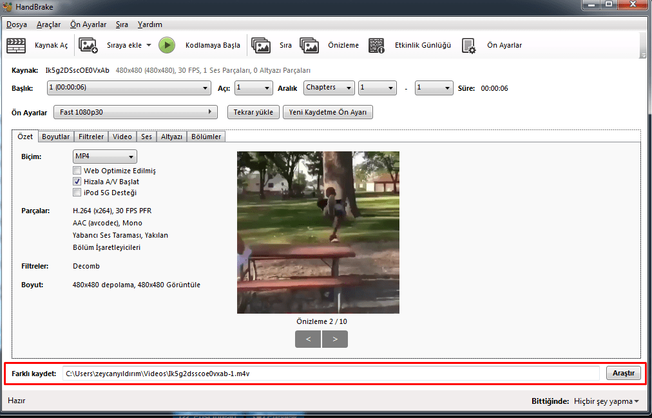This screenshot has width=652, height=418.
Task: Click the video preview thumbnail
Action: tap(318, 233)
